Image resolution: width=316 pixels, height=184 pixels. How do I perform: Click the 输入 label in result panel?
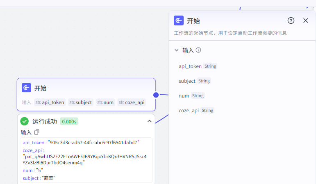click(26, 132)
